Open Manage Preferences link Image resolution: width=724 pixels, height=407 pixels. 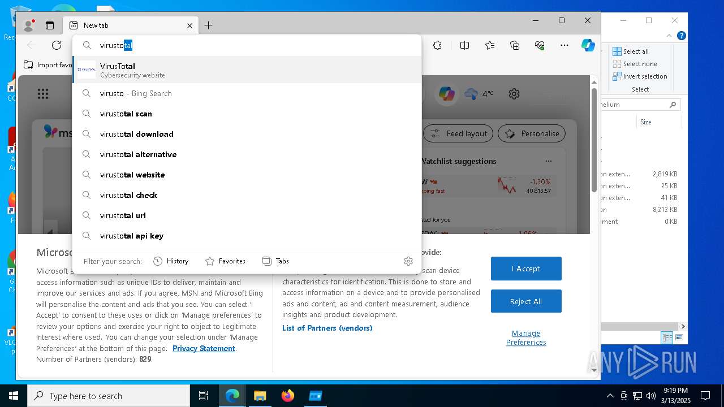(x=526, y=337)
